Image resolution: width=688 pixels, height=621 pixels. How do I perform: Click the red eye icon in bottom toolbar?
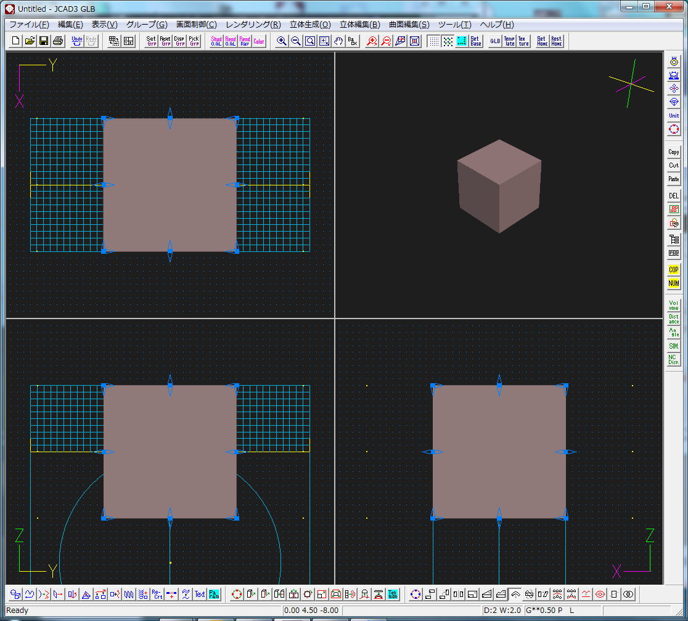click(x=600, y=595)
